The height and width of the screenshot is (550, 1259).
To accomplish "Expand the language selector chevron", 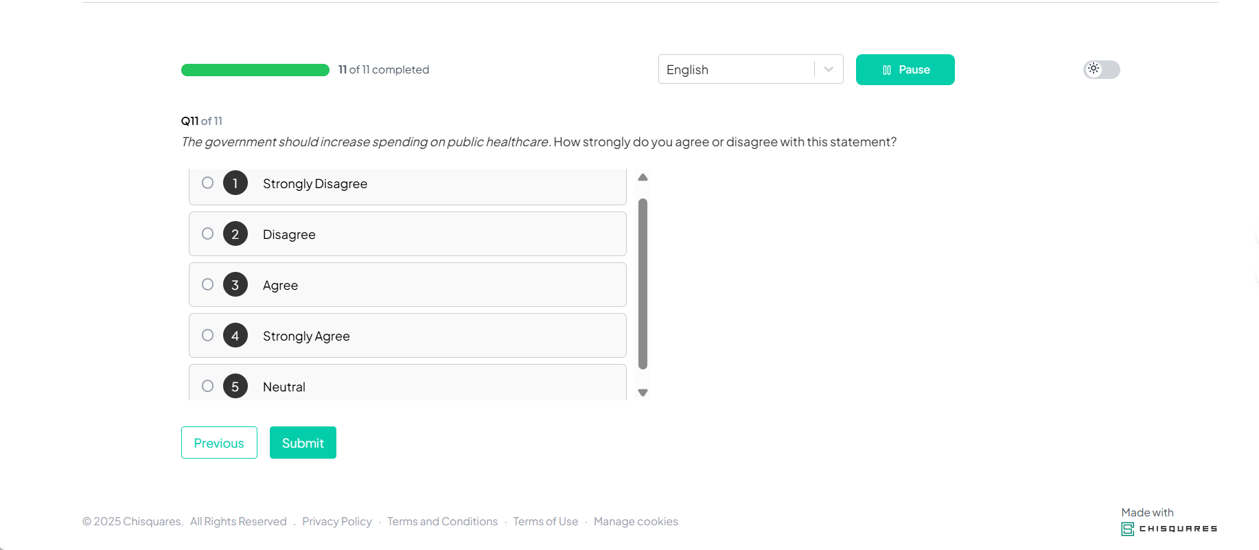I will pos(828,69).
